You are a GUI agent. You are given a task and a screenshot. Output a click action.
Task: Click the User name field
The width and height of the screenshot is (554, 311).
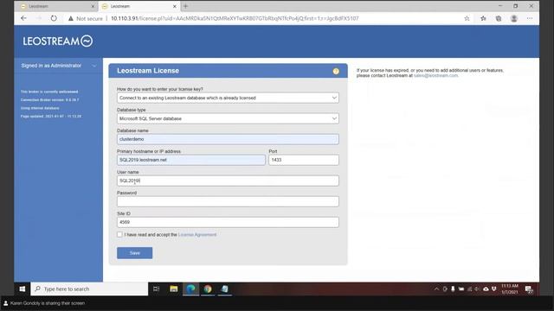click(228, 181)
